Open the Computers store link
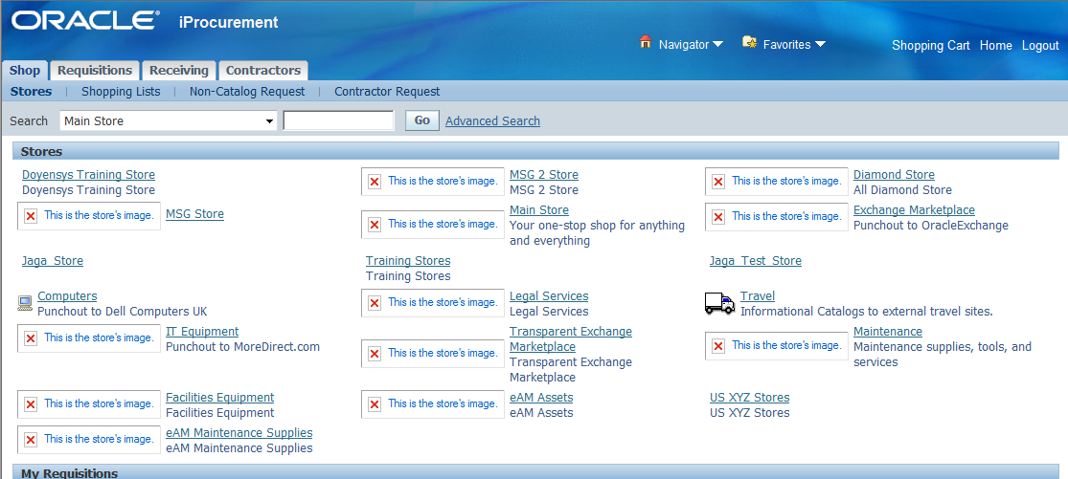The image size is (1068, 479). (x=67, y=296)
